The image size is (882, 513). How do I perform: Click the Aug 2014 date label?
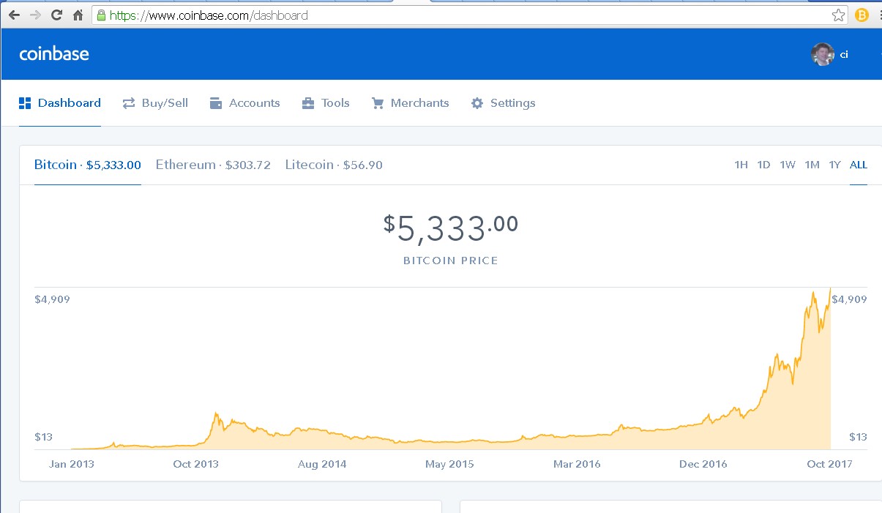(x=322, y=464)
